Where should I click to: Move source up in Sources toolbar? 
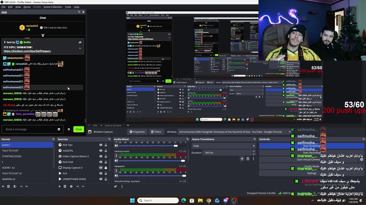[77, 186]
